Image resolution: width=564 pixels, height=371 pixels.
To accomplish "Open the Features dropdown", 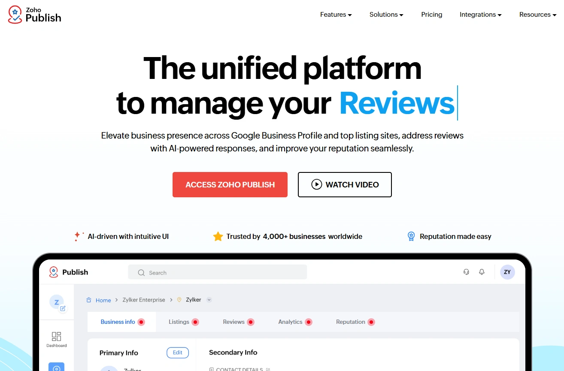I will [336, 14].
